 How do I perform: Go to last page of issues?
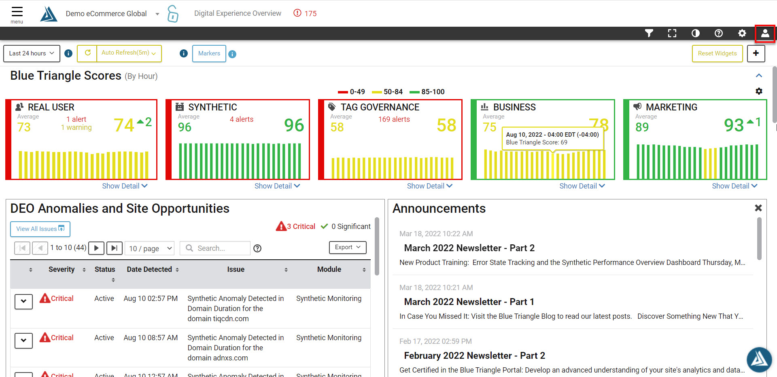tap(115, 248)
